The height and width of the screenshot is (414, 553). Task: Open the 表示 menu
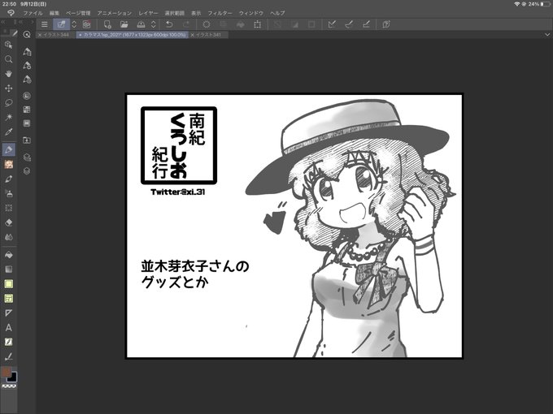pos(196,13)
